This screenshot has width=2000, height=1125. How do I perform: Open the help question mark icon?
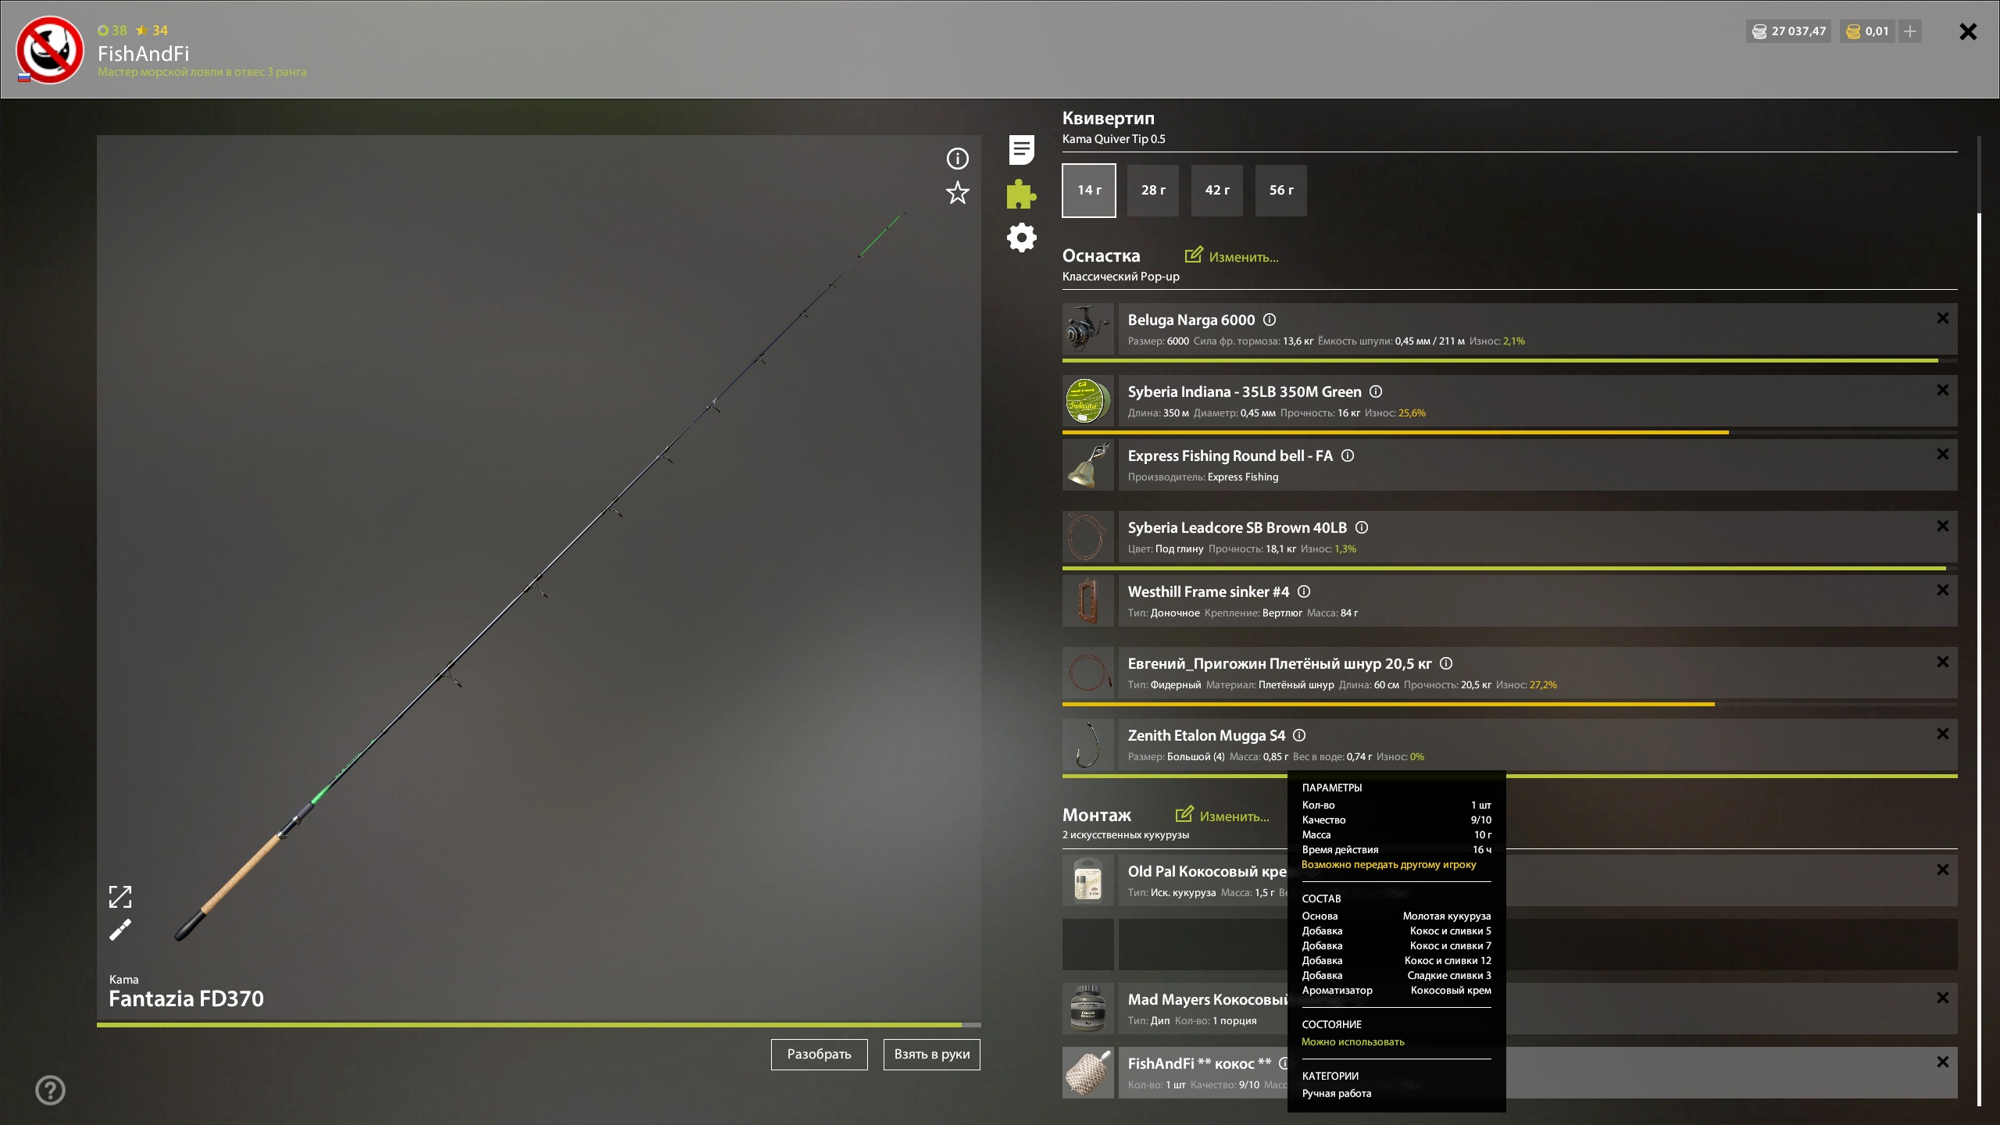[x=50, y=1090]
